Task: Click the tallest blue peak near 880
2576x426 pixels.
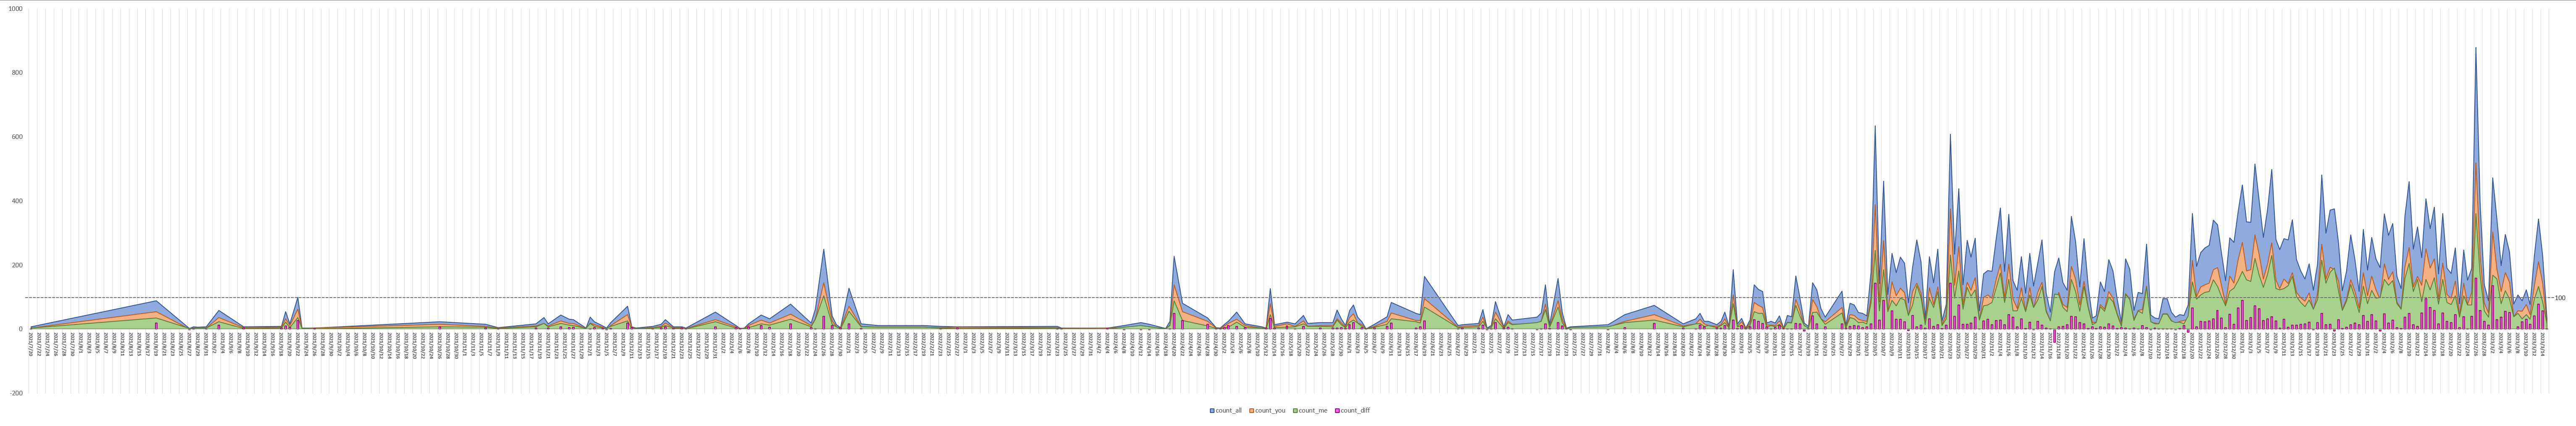Action: pos(2476,48)
